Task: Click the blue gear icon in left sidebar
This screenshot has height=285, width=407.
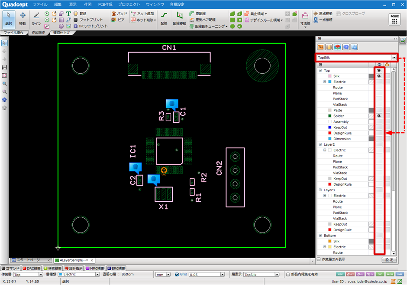Action: (4, 100)
